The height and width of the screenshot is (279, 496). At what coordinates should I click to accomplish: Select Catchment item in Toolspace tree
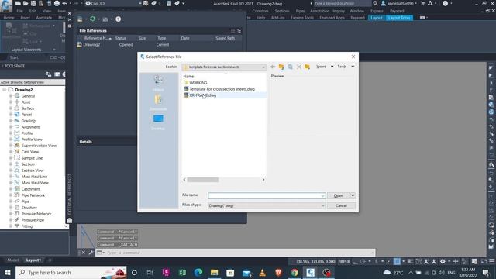pyautogui.click(x=31, y=189)
